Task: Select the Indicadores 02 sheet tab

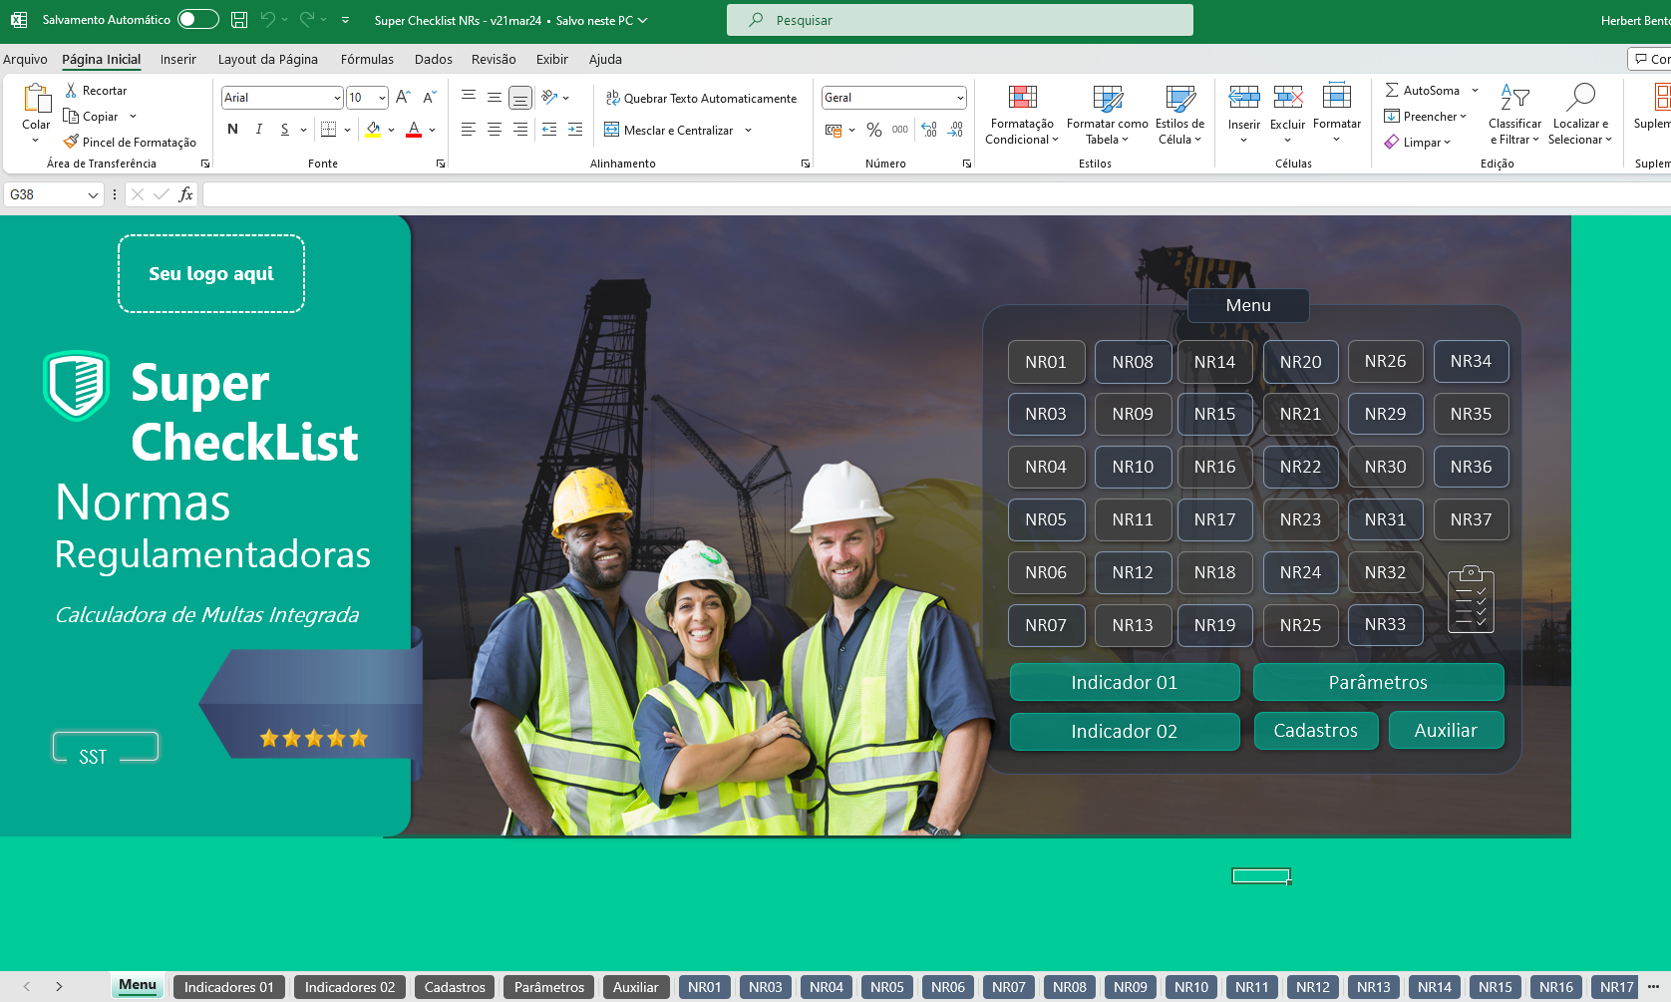Action: (350, 987)
